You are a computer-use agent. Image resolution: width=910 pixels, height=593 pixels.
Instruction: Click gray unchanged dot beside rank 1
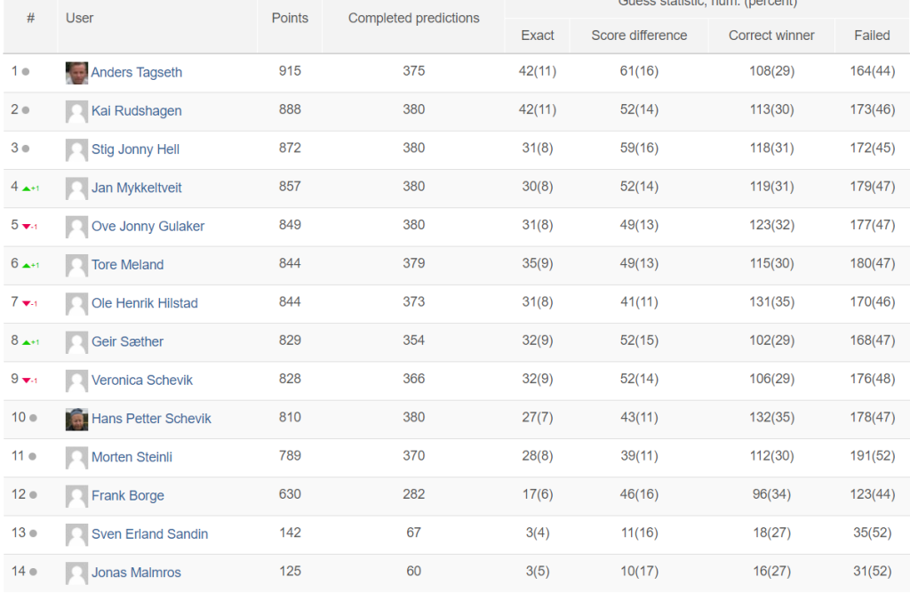click(x=26, y=72)
